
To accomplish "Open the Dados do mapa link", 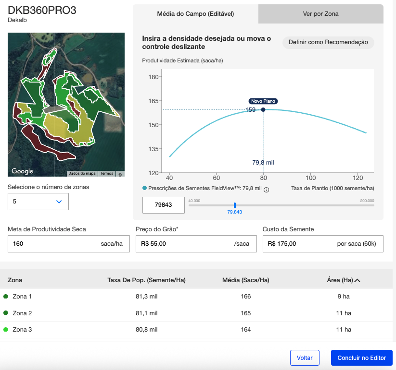I will click(x=82, y=174).
